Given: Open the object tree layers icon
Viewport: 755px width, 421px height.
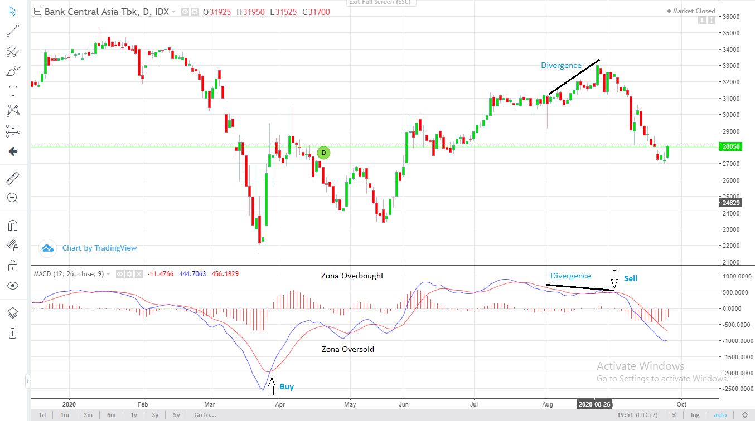Looking at the screenshot, I should point(13,313).
